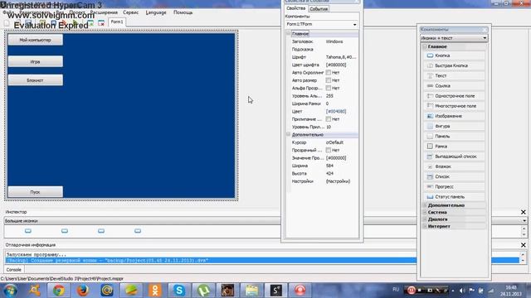The image size is (531, 298).
Task: Toggle the Авто размер checkbox
Action: (329, 80)
